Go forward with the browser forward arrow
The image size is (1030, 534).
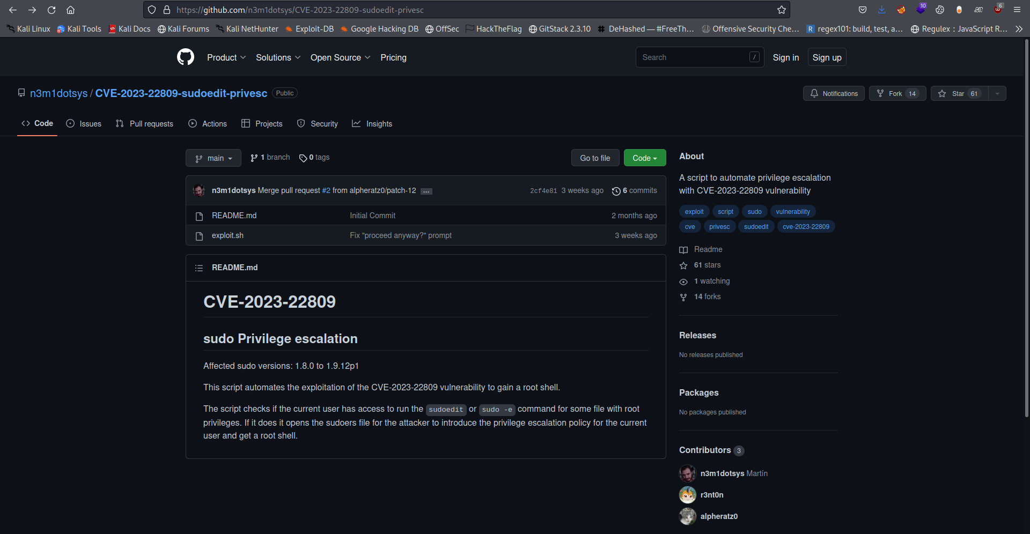click(32, 10)
